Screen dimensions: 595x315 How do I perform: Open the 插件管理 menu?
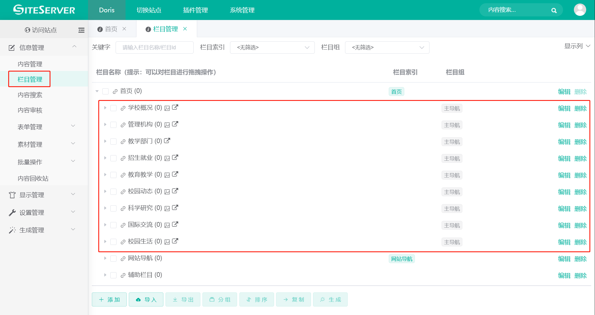195,10
